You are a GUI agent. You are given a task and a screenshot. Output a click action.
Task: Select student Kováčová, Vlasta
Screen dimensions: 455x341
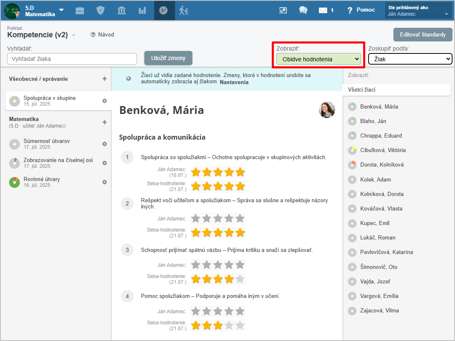pos(381,209)
